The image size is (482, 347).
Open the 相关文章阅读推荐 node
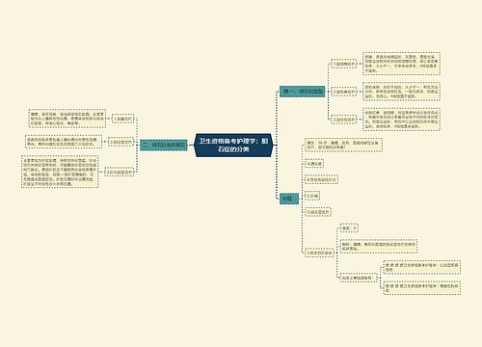coord(359,278)
